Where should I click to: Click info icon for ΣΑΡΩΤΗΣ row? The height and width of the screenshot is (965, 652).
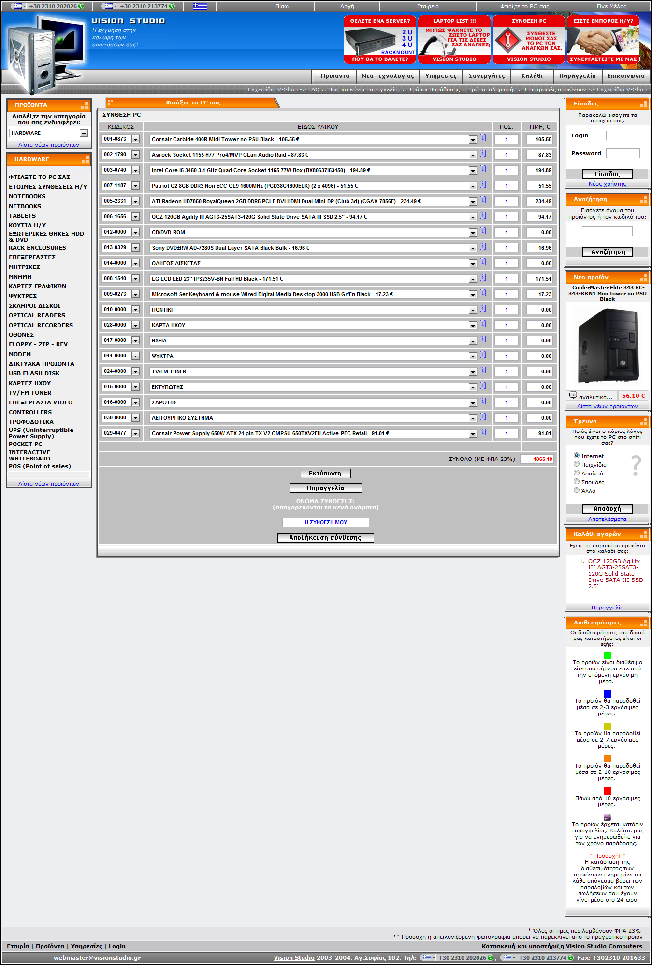[x=482, y=401]
